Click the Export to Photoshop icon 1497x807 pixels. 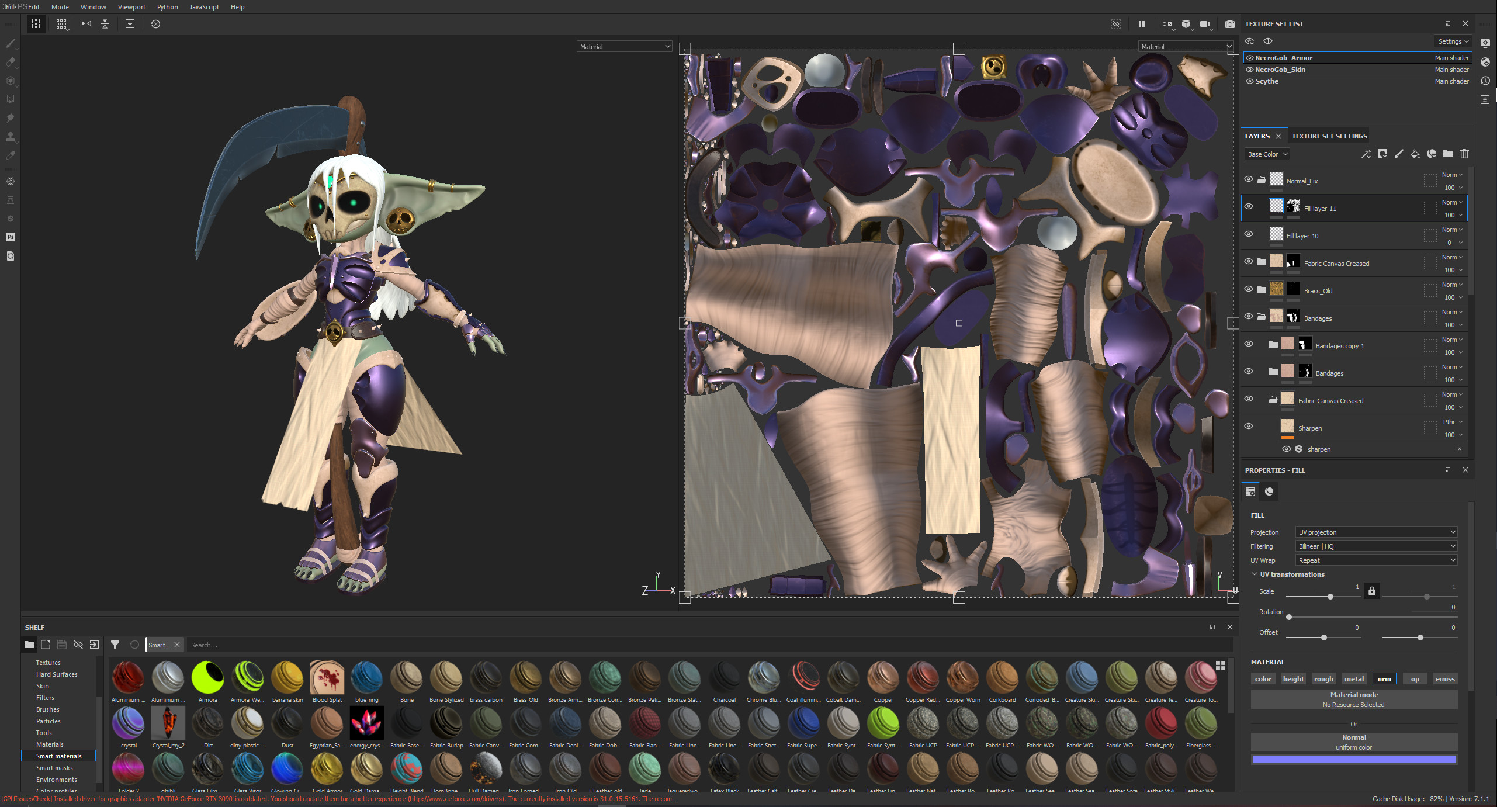click(x=11, y=237)
